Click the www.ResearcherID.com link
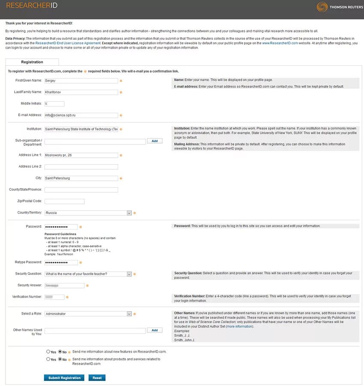 [x=280, y=43]
